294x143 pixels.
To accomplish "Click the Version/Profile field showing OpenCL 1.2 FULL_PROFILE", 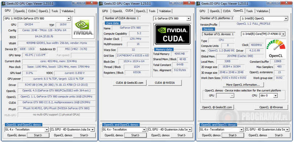I will pos(253,24).
